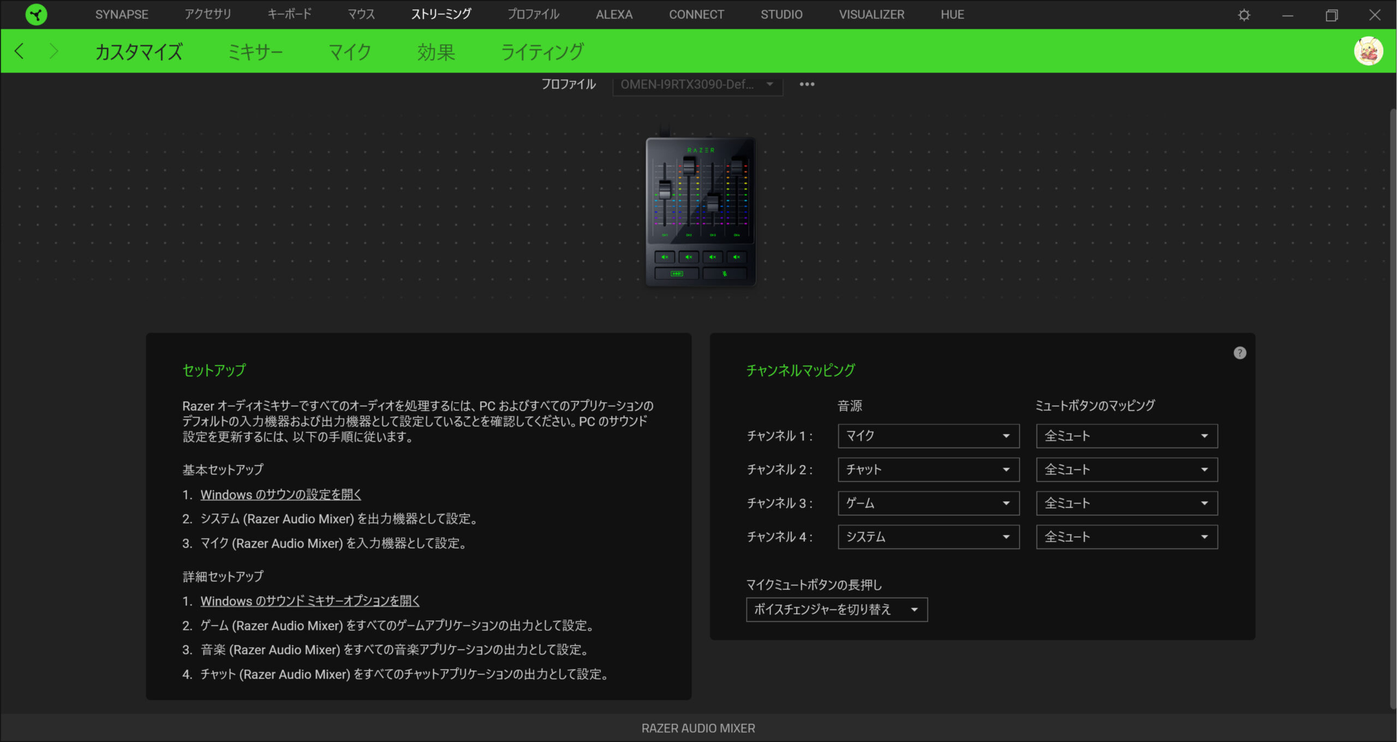Click the チャンネルマッピング heading
The height and width of the screenshot is (742, 1397).
pos(801,370)
